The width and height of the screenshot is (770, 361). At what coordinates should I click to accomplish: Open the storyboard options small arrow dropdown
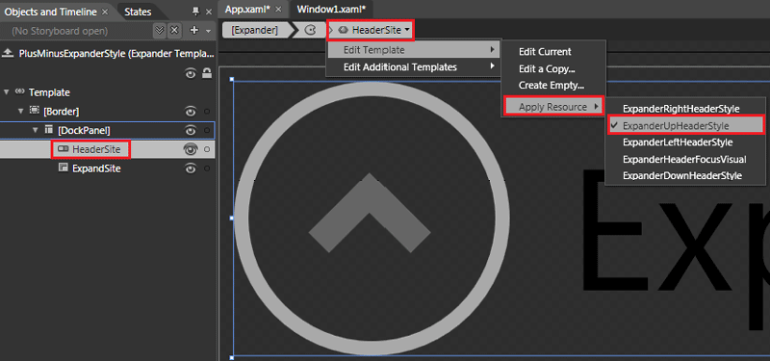[209, 31]
